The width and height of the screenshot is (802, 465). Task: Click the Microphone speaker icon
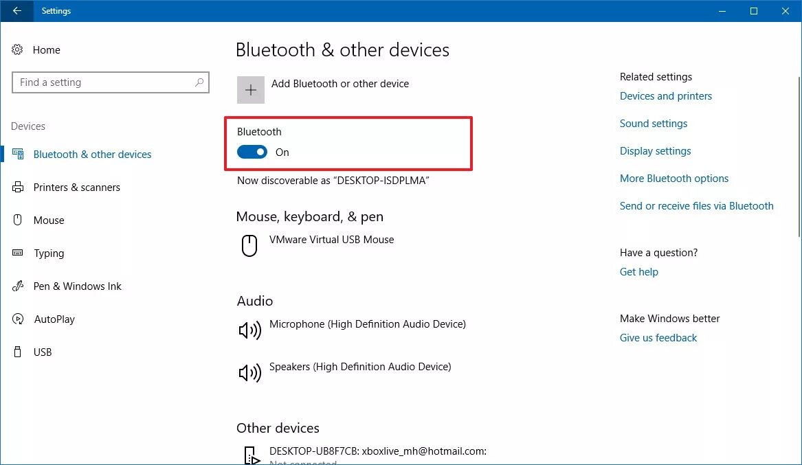[x=249, y=330]
